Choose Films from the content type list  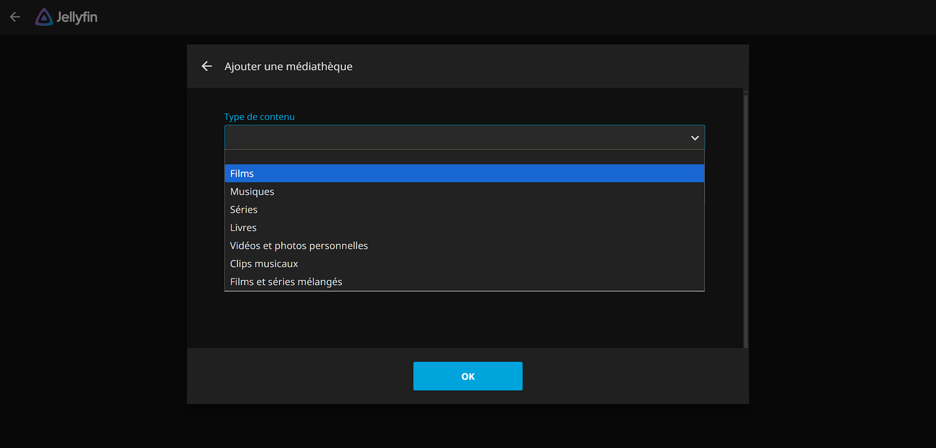242,174
